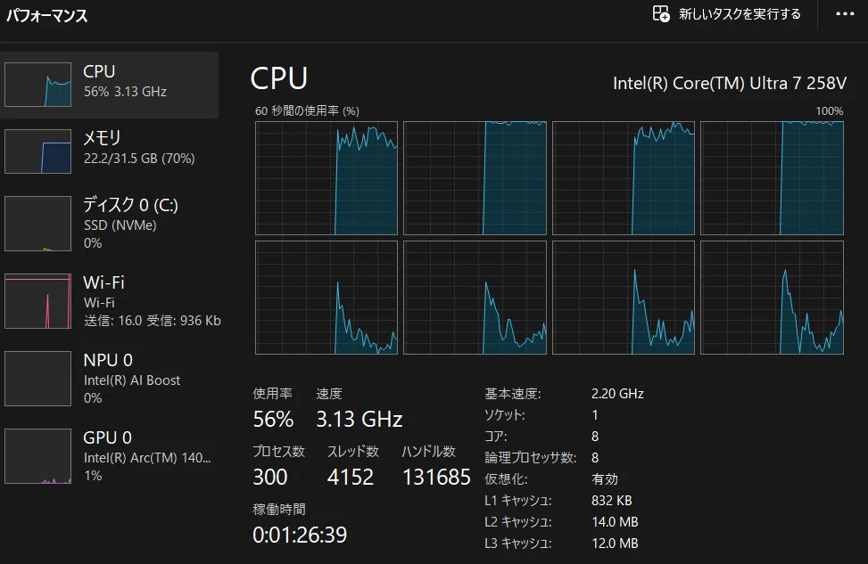
Task: Click the パフォーマンス page title
Action: tap(47, 15)
